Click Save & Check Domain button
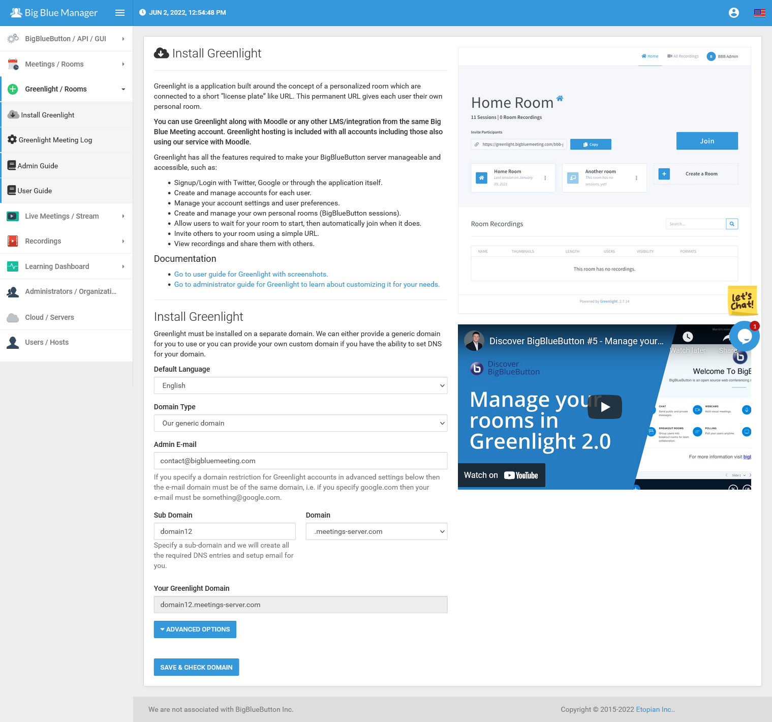772x722 pixels. [196, 667]
